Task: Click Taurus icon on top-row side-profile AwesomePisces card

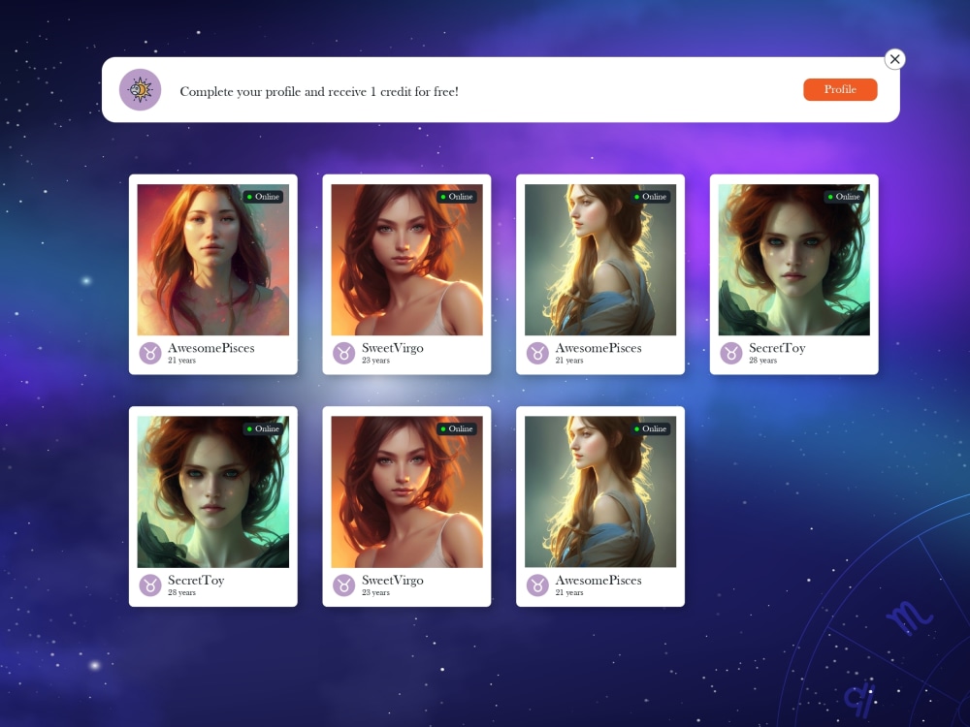Action: point(537,354)
